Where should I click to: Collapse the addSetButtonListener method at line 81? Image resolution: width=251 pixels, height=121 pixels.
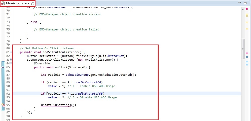pyautogui.click(x=11, y=52)
